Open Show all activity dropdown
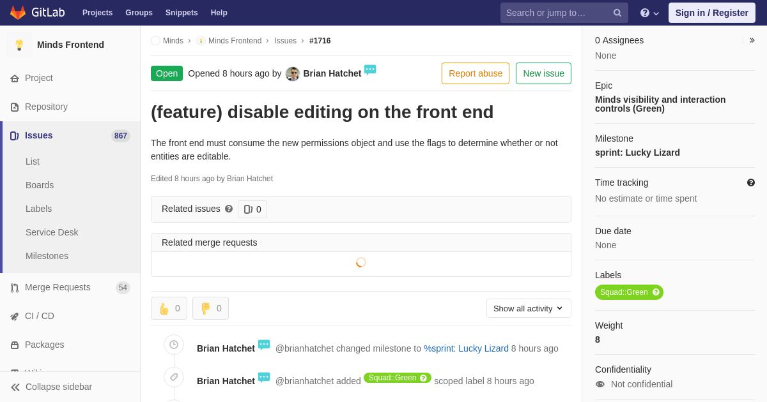Viewport: 767px width, 402px height. pyautogui.click(x=529, y=308)
